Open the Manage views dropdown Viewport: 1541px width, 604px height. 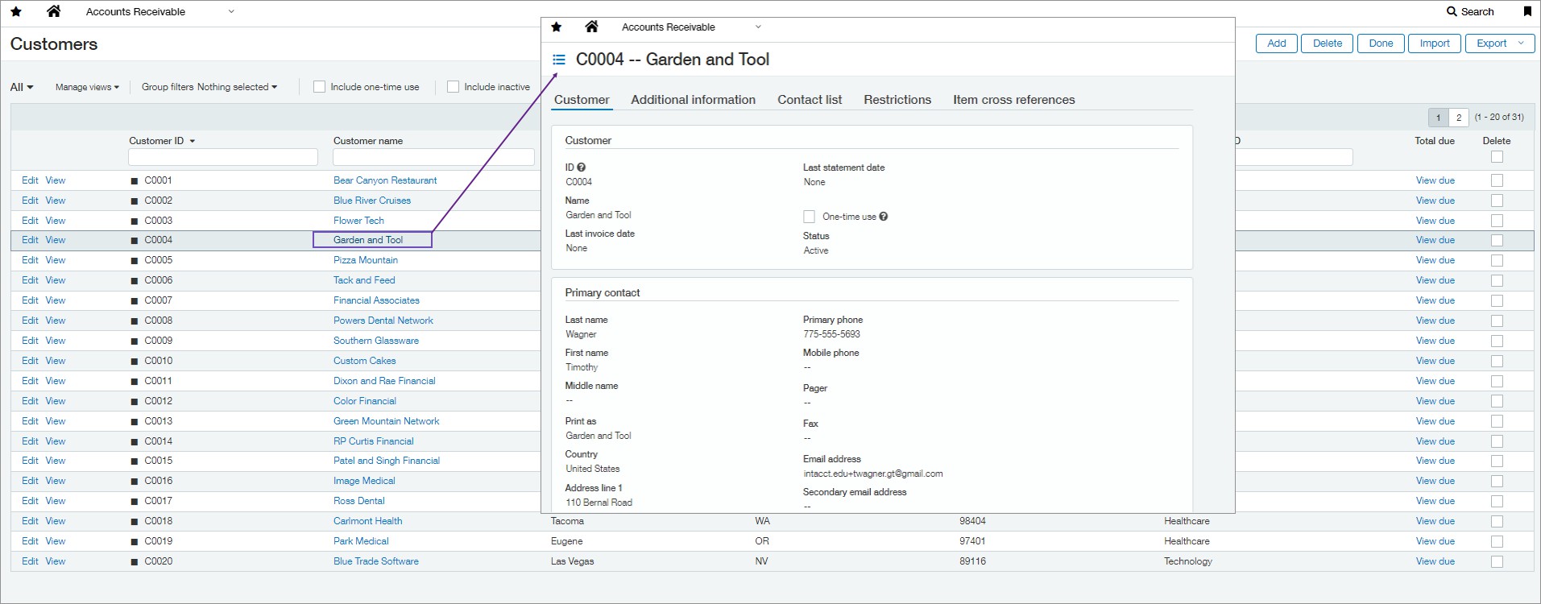87,87
